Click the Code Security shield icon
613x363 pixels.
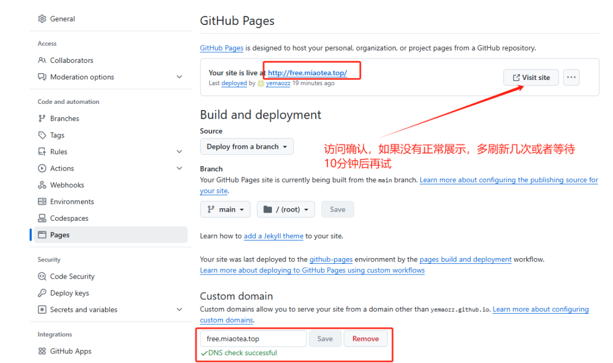point(42,276)
